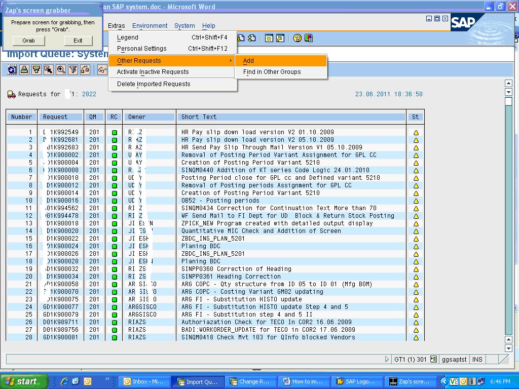Click short text 'SINPP0361 Heading Correction'

pyautogui.click(x=231, y=277)
